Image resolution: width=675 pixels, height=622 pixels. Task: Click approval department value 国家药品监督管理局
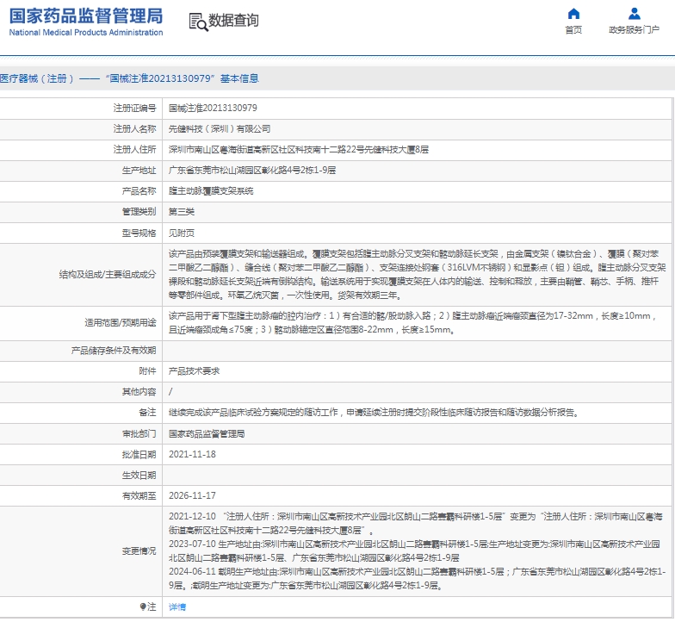tap(207, 434)
